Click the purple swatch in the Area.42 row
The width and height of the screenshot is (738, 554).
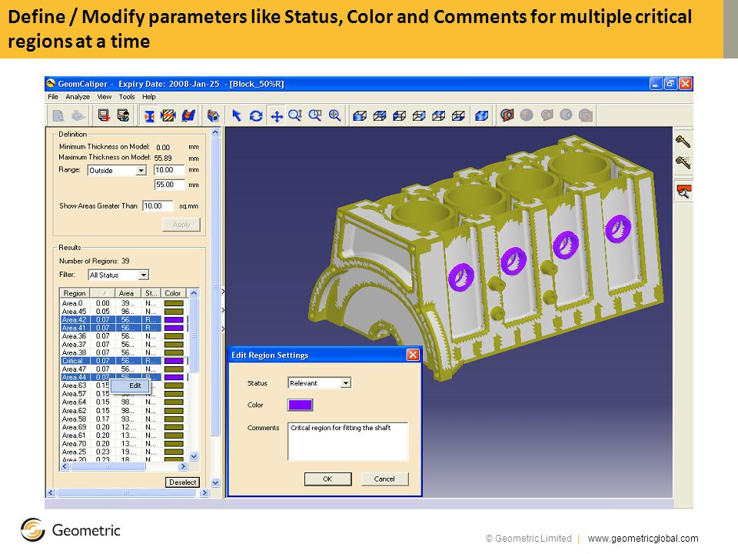tap(174, 320)
